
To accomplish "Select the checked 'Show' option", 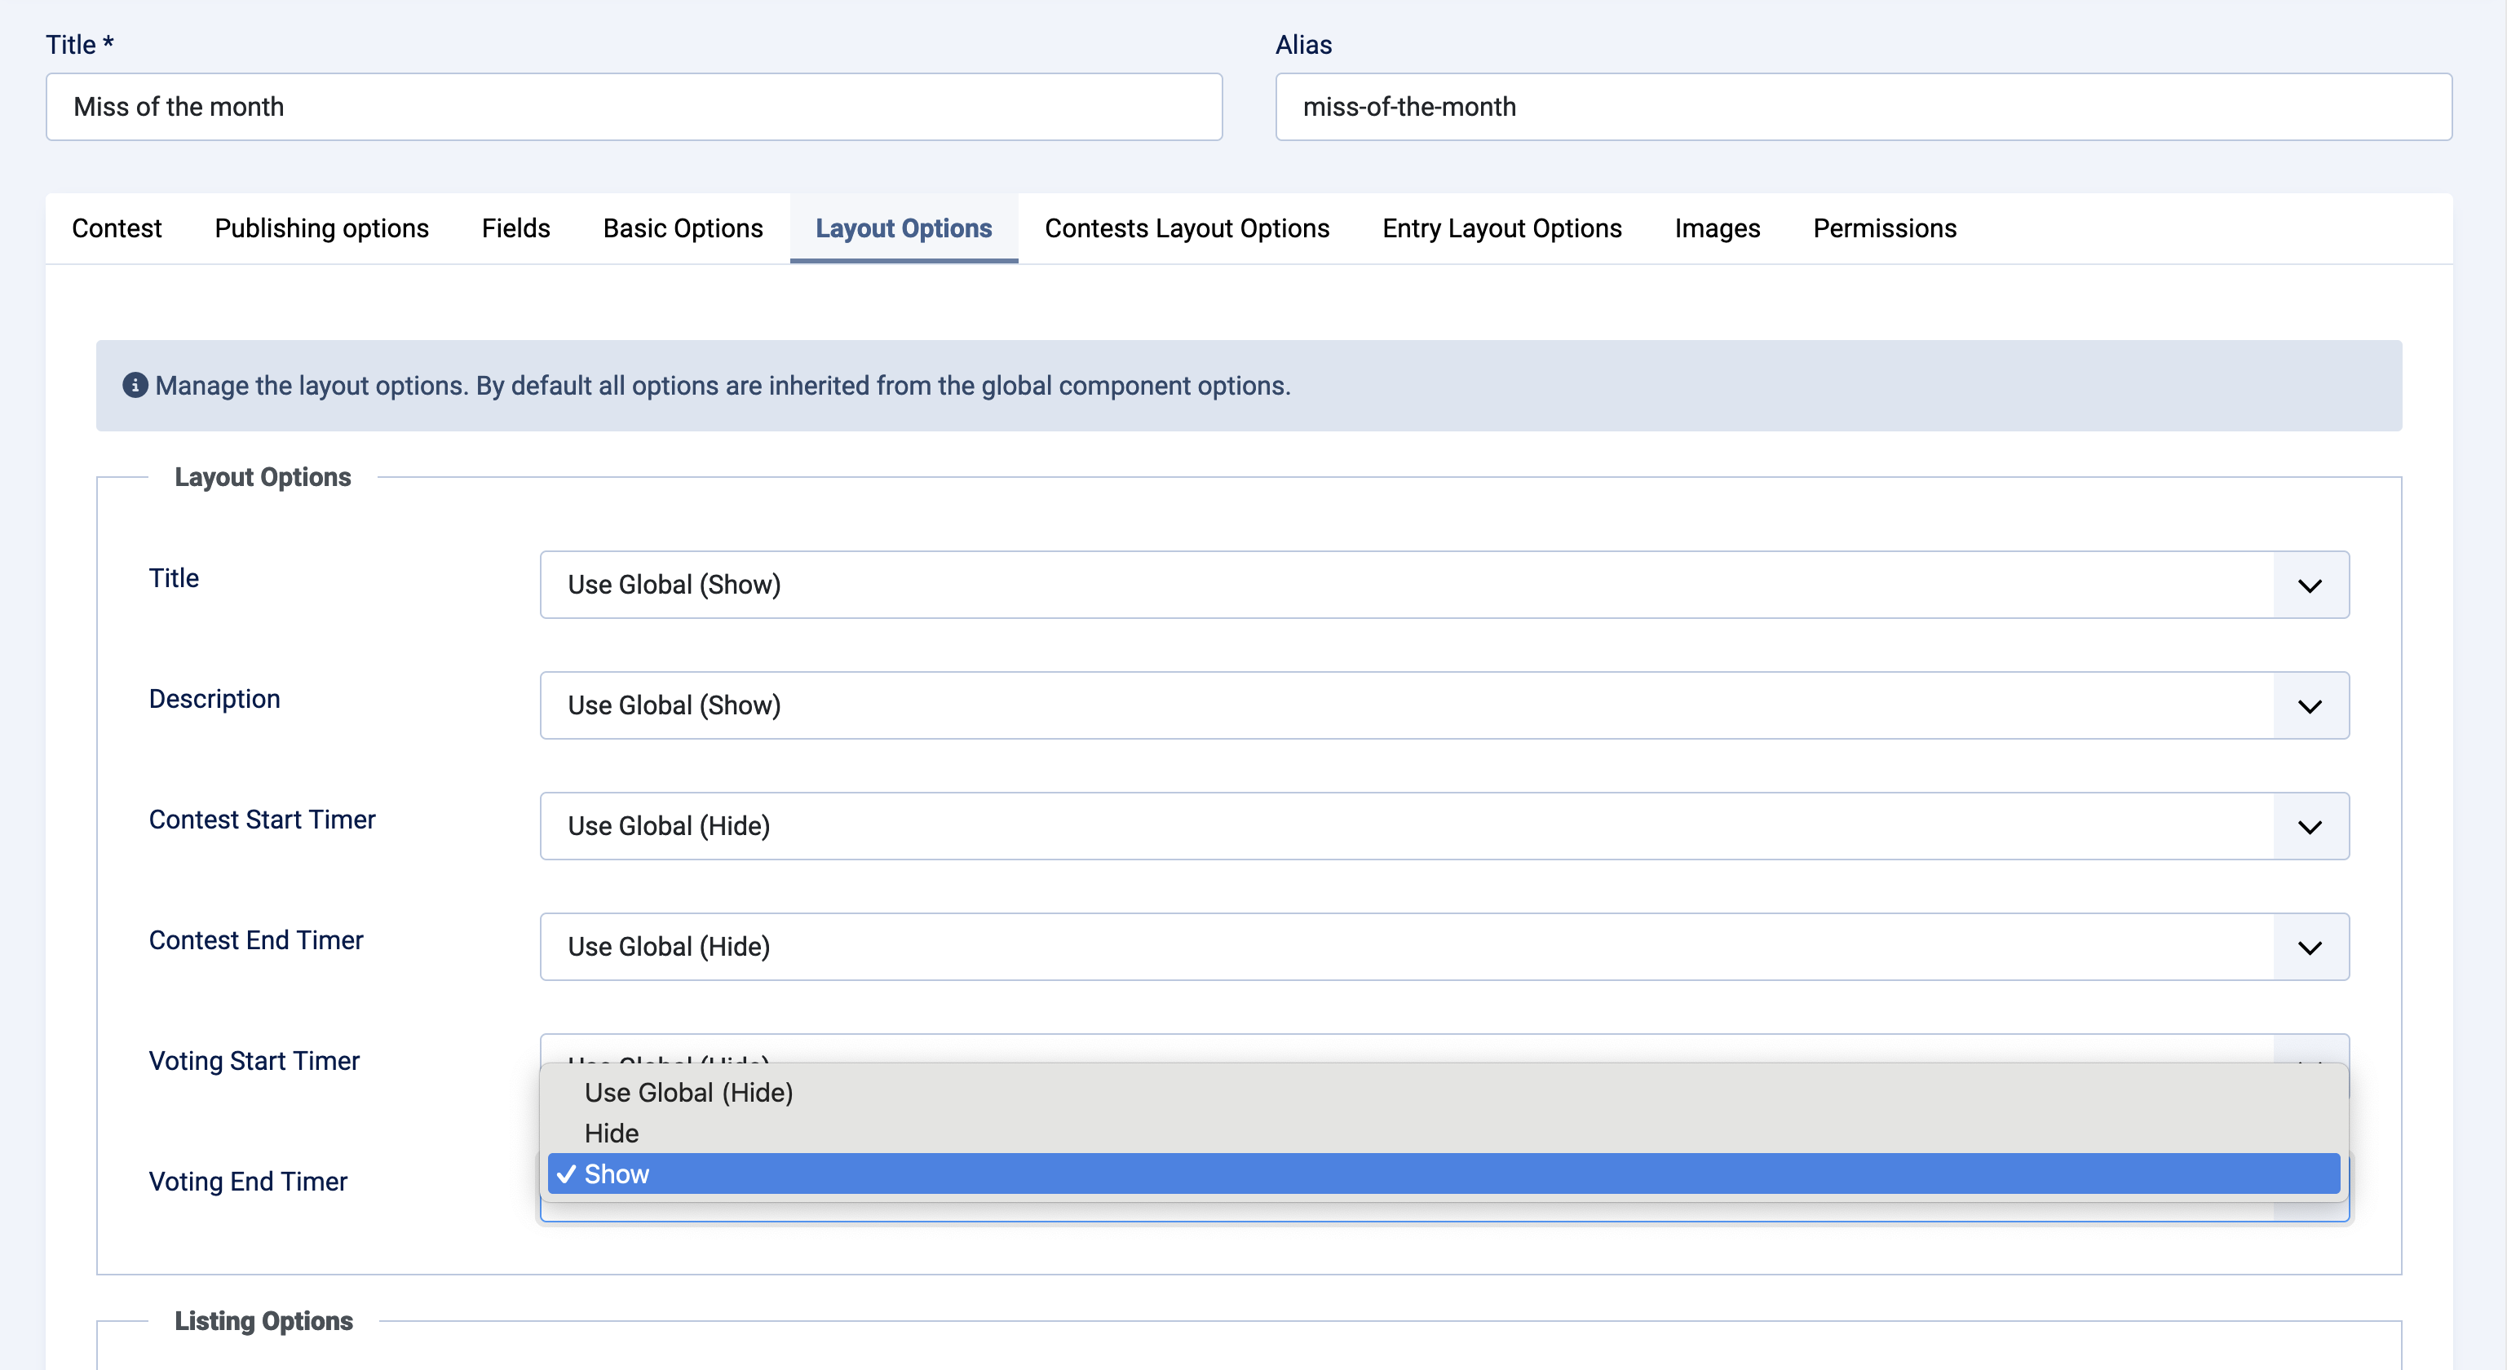I will [1444, 1174].
